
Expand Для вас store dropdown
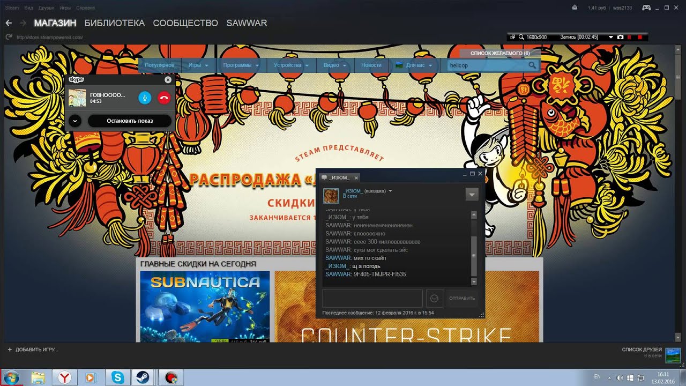click(414, 65)
